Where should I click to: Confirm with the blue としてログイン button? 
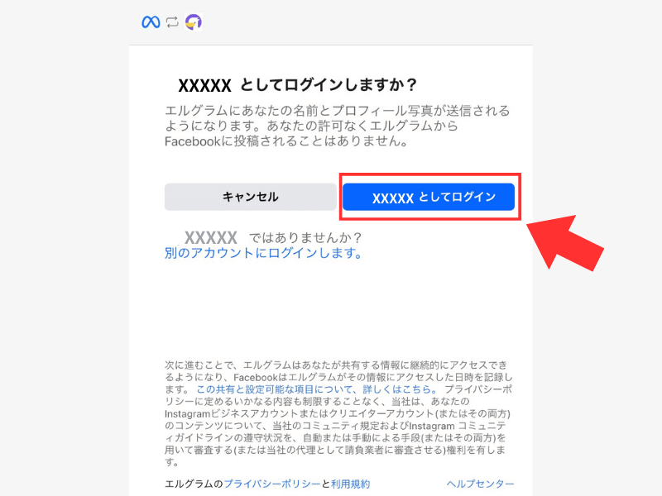click(x=429, y=197)
